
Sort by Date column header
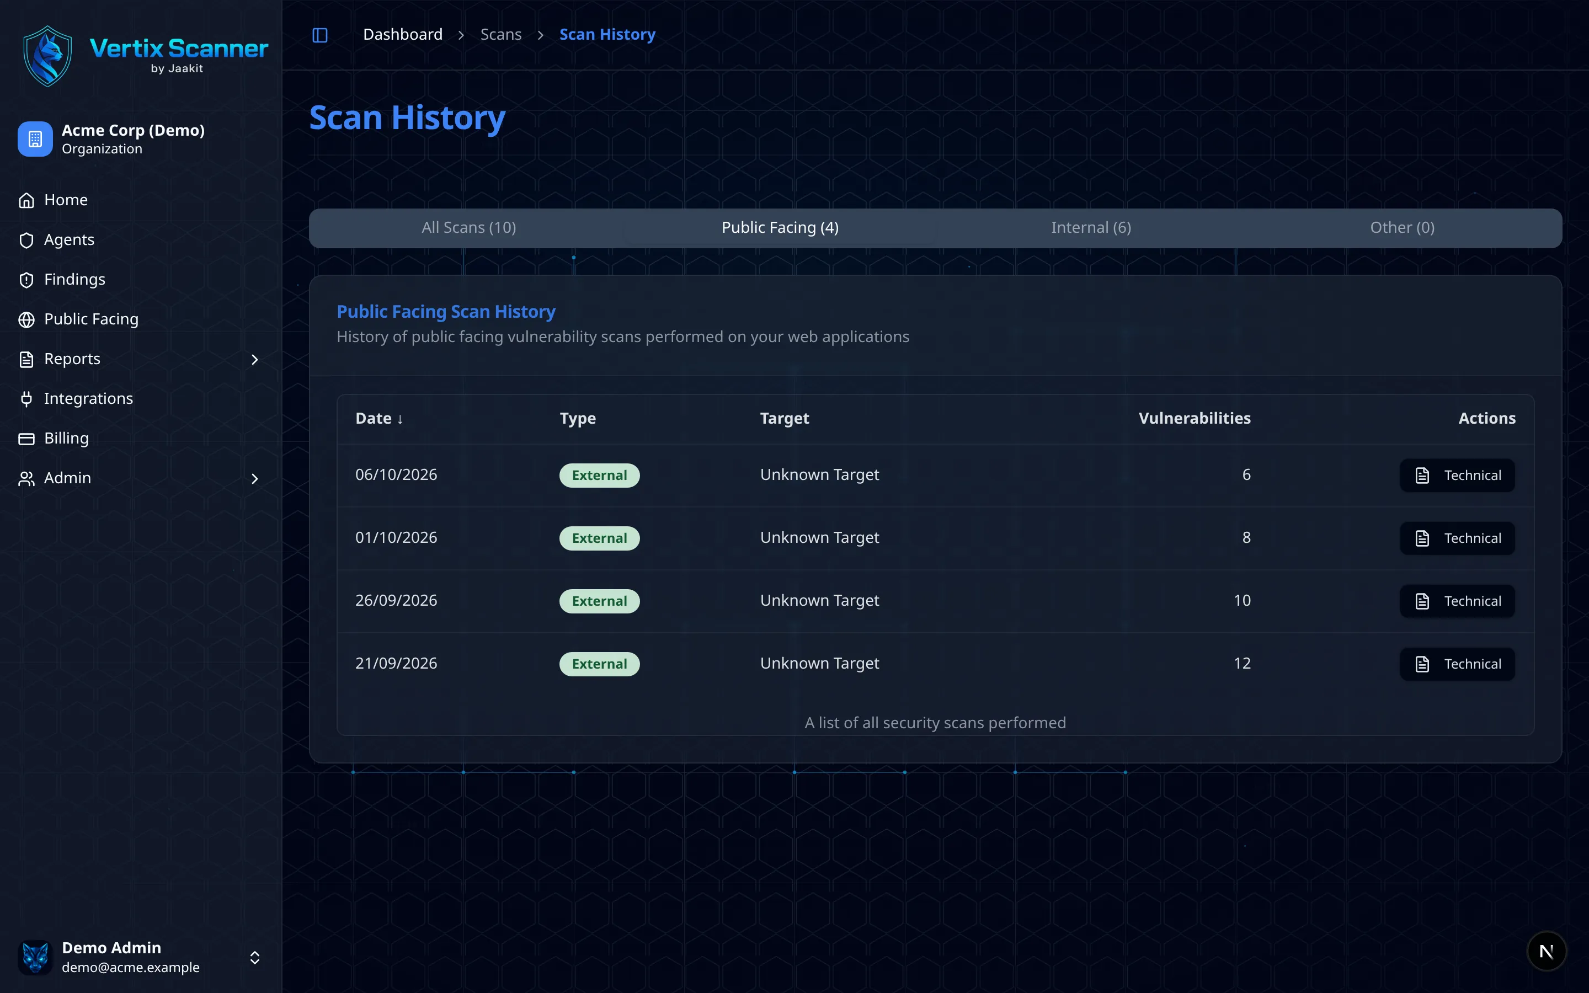tap(379, 418)
